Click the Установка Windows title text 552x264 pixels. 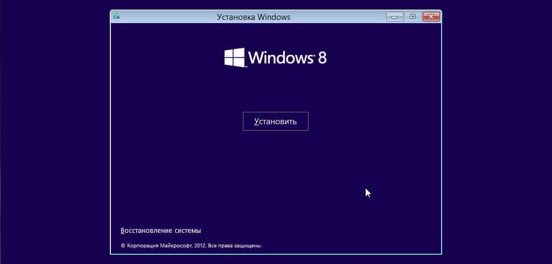click(x=254, y=17)
